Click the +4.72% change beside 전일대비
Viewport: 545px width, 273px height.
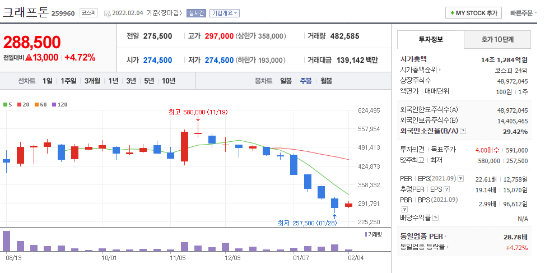pos(80,57)
